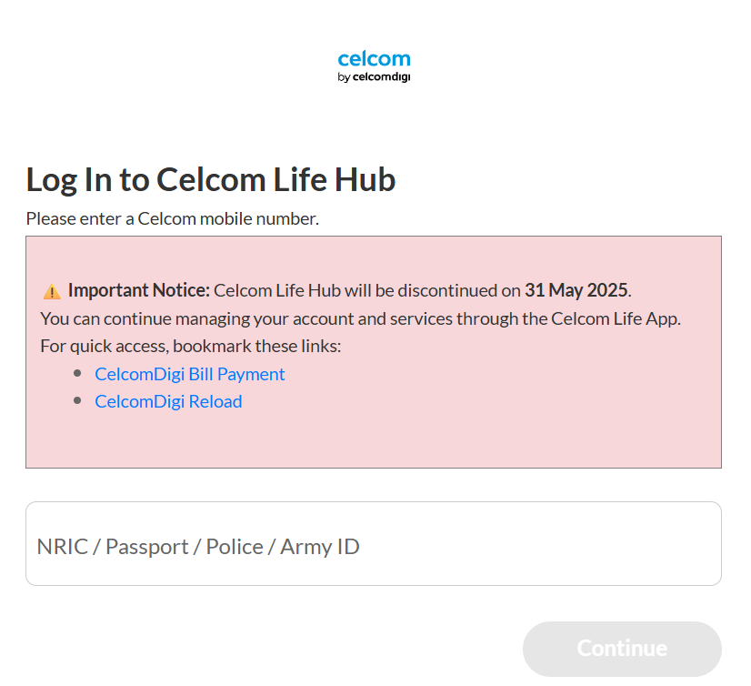Open the CelcomDigi Bill Payment link
Image resolution: width=751 pixels, height=686 pixels.
(x=189, y=374)
